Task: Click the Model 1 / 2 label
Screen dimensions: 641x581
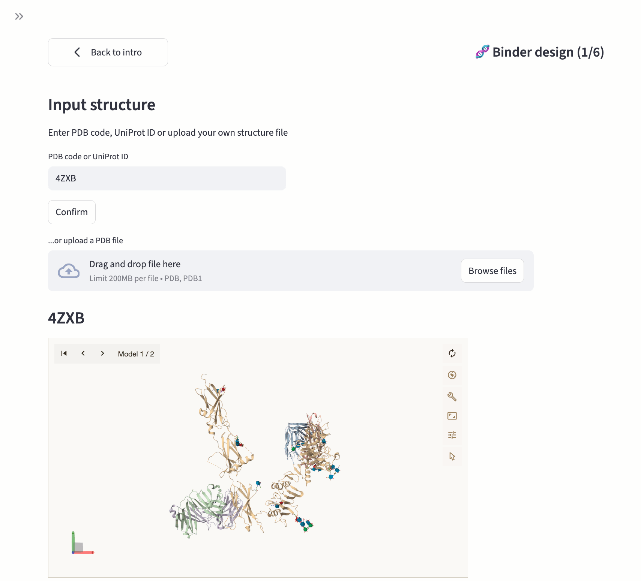Action: (136, 354)
